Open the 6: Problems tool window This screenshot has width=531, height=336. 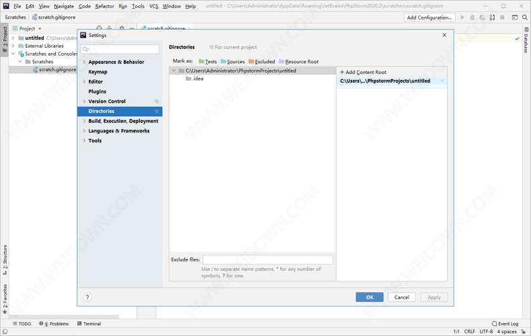pyautogui.click(x=54, y=323)
